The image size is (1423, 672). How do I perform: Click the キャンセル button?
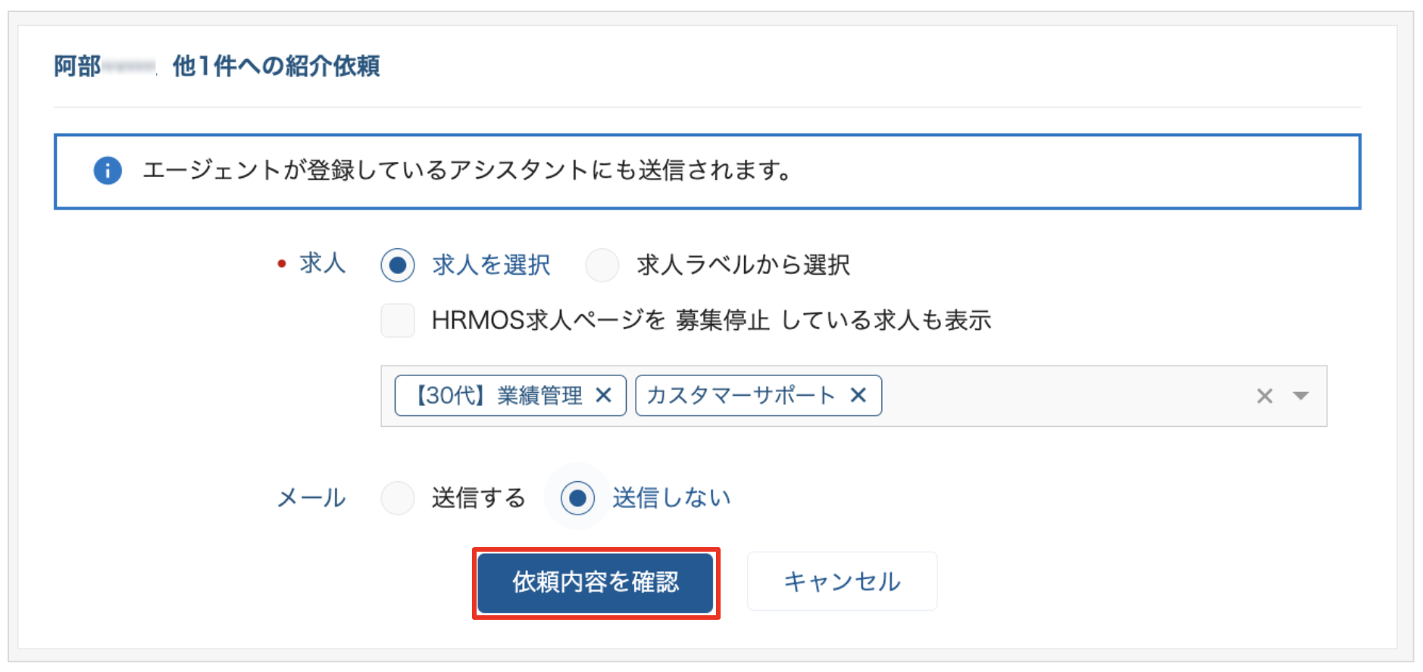coord(842,581)
